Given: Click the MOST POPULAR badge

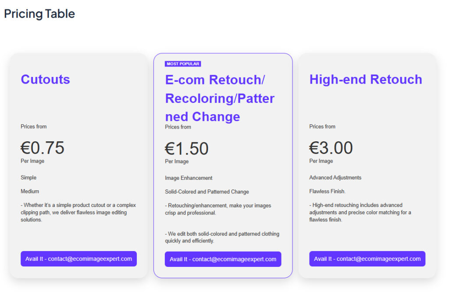Looking at the screenshot, I should [x=183, y=64].
